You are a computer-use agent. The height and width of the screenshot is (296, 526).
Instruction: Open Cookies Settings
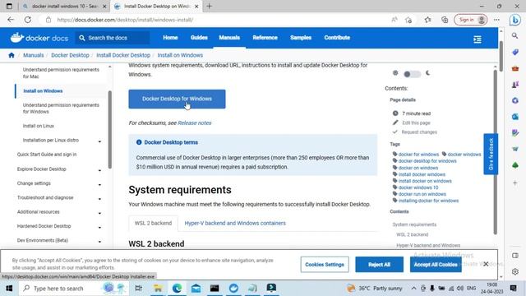click(325, 265)
